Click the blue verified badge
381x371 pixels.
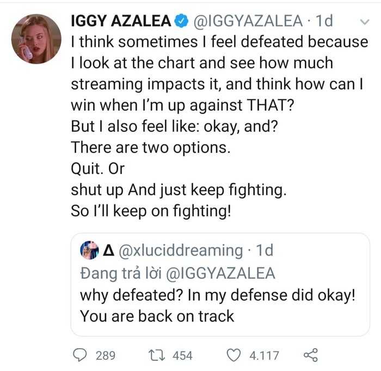point(181,21)
